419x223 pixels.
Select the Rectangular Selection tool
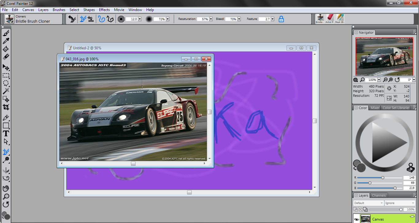click(x=6, y=75)
